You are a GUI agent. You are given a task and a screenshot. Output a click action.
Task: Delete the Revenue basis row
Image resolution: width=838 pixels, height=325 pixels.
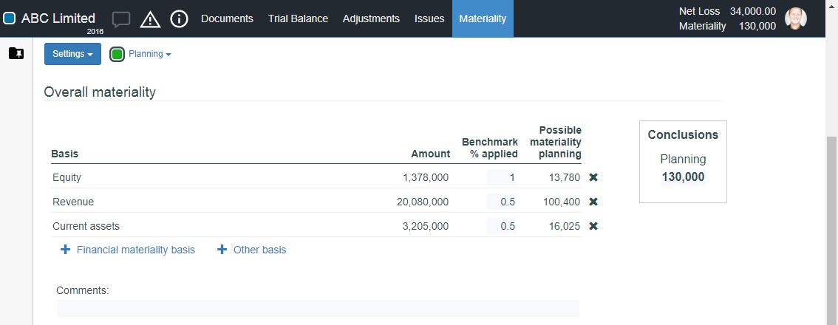click(x=593, y=202)
